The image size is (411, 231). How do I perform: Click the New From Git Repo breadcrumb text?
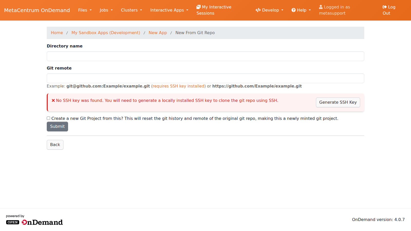coord(195,33)
